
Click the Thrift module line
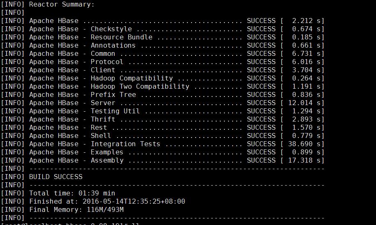[163, 119]
